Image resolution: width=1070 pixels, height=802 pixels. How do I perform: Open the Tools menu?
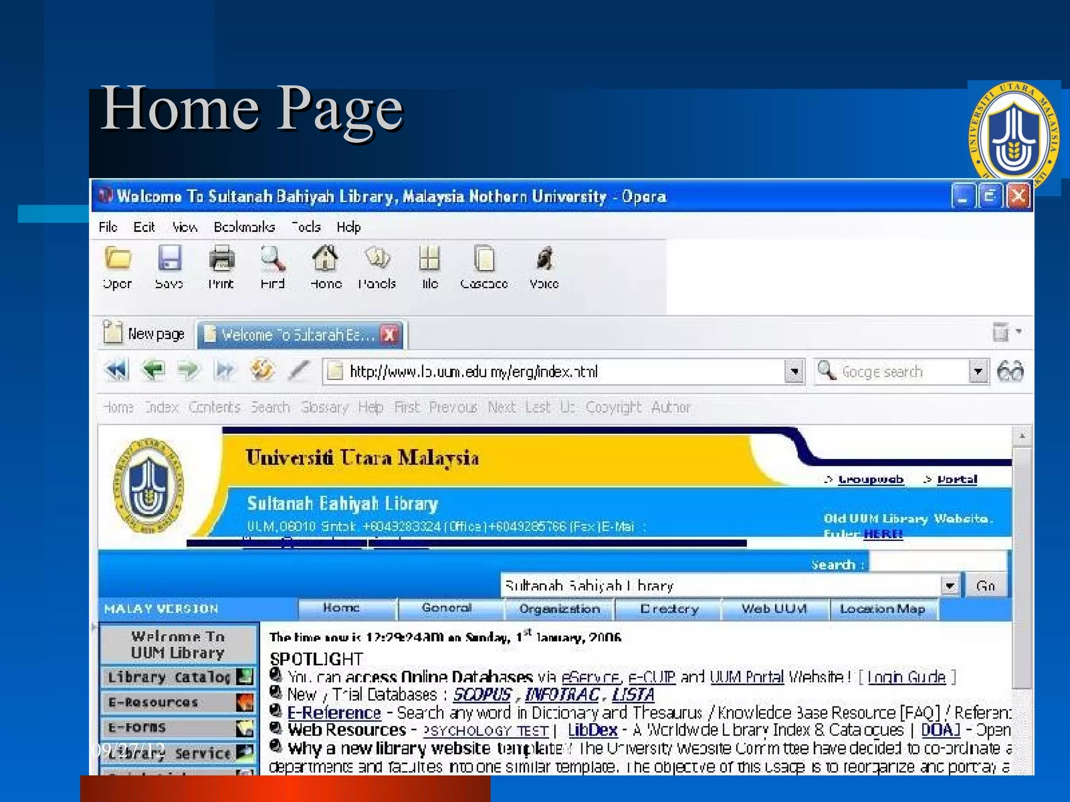pos(306,227)
